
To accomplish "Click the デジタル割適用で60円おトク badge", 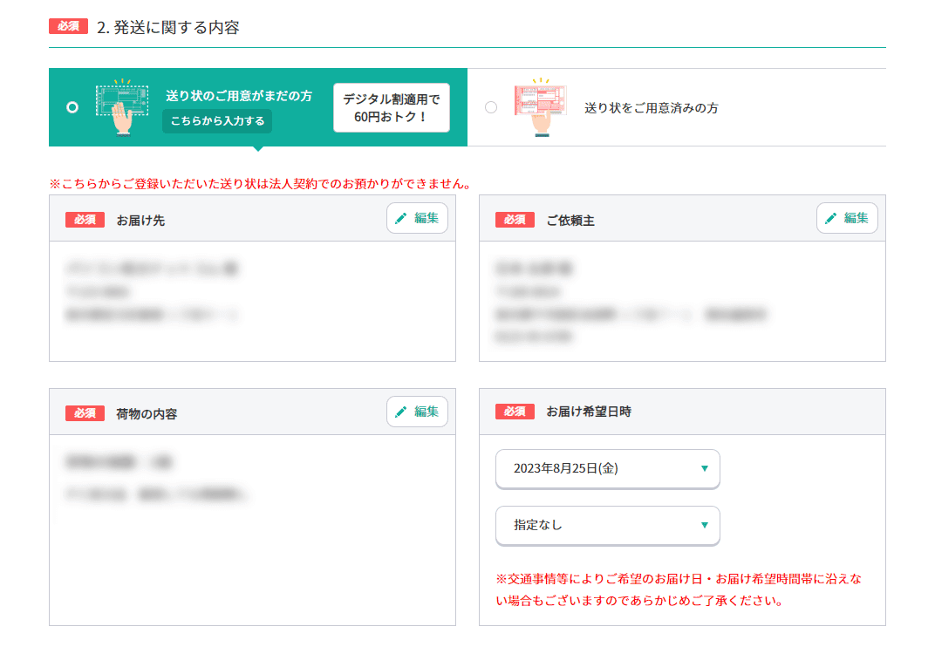I will point(391,108).
